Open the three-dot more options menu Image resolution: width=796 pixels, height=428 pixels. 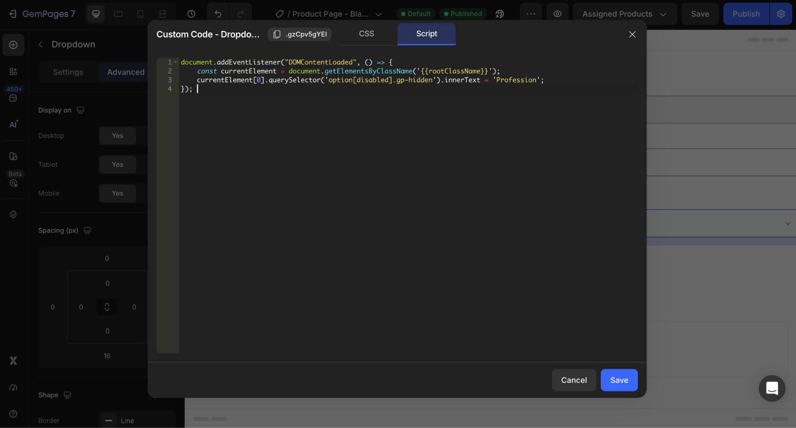(x=531, y=14)
